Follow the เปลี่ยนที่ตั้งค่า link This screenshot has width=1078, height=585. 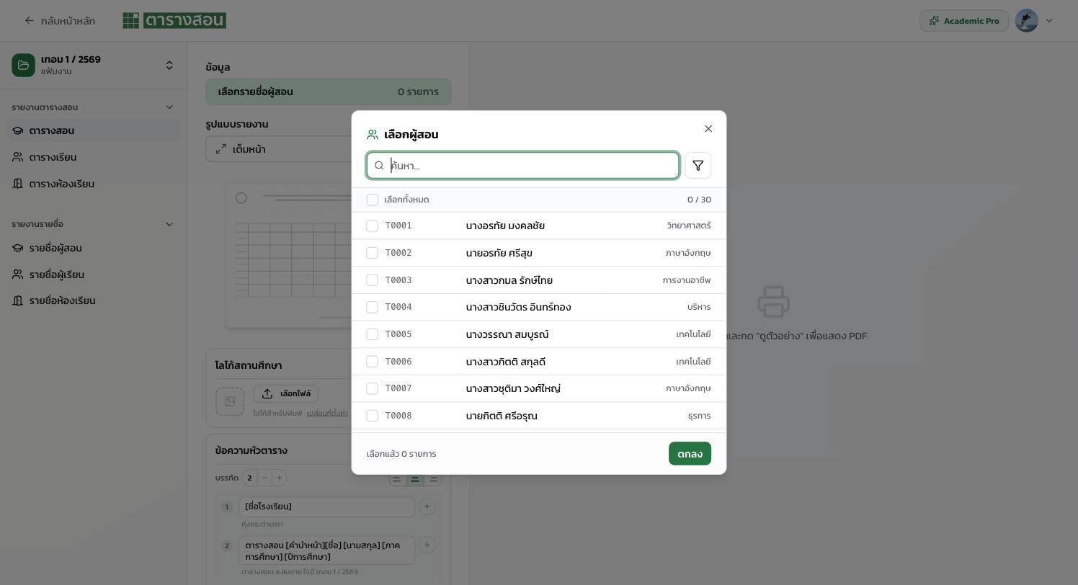pyautogui.click(x=327, y=414)
